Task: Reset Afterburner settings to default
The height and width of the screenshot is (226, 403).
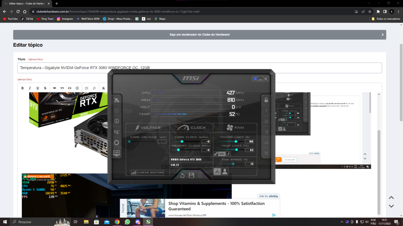Action: (182, 175)
